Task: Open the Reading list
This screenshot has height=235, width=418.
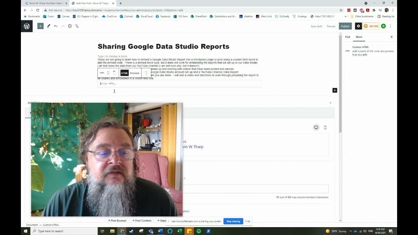Action: pos(386,16)
